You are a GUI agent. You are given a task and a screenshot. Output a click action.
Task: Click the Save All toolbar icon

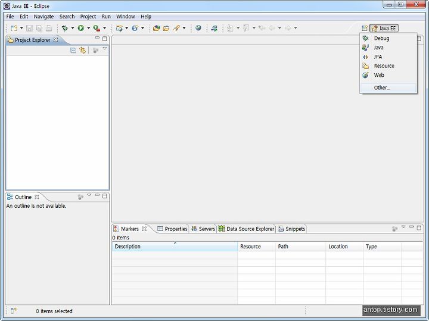(x=39, y=28)
